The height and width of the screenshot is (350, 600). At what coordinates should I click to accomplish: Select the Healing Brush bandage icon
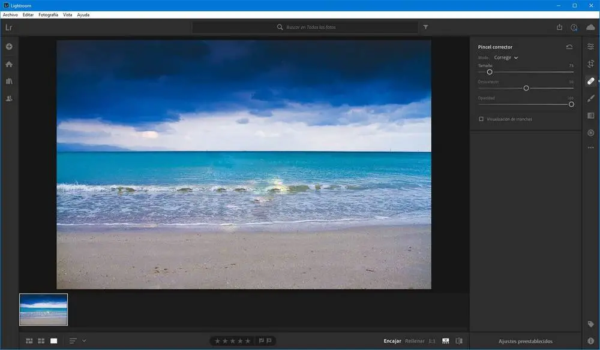pyautogui.click(x=590, y=81)
